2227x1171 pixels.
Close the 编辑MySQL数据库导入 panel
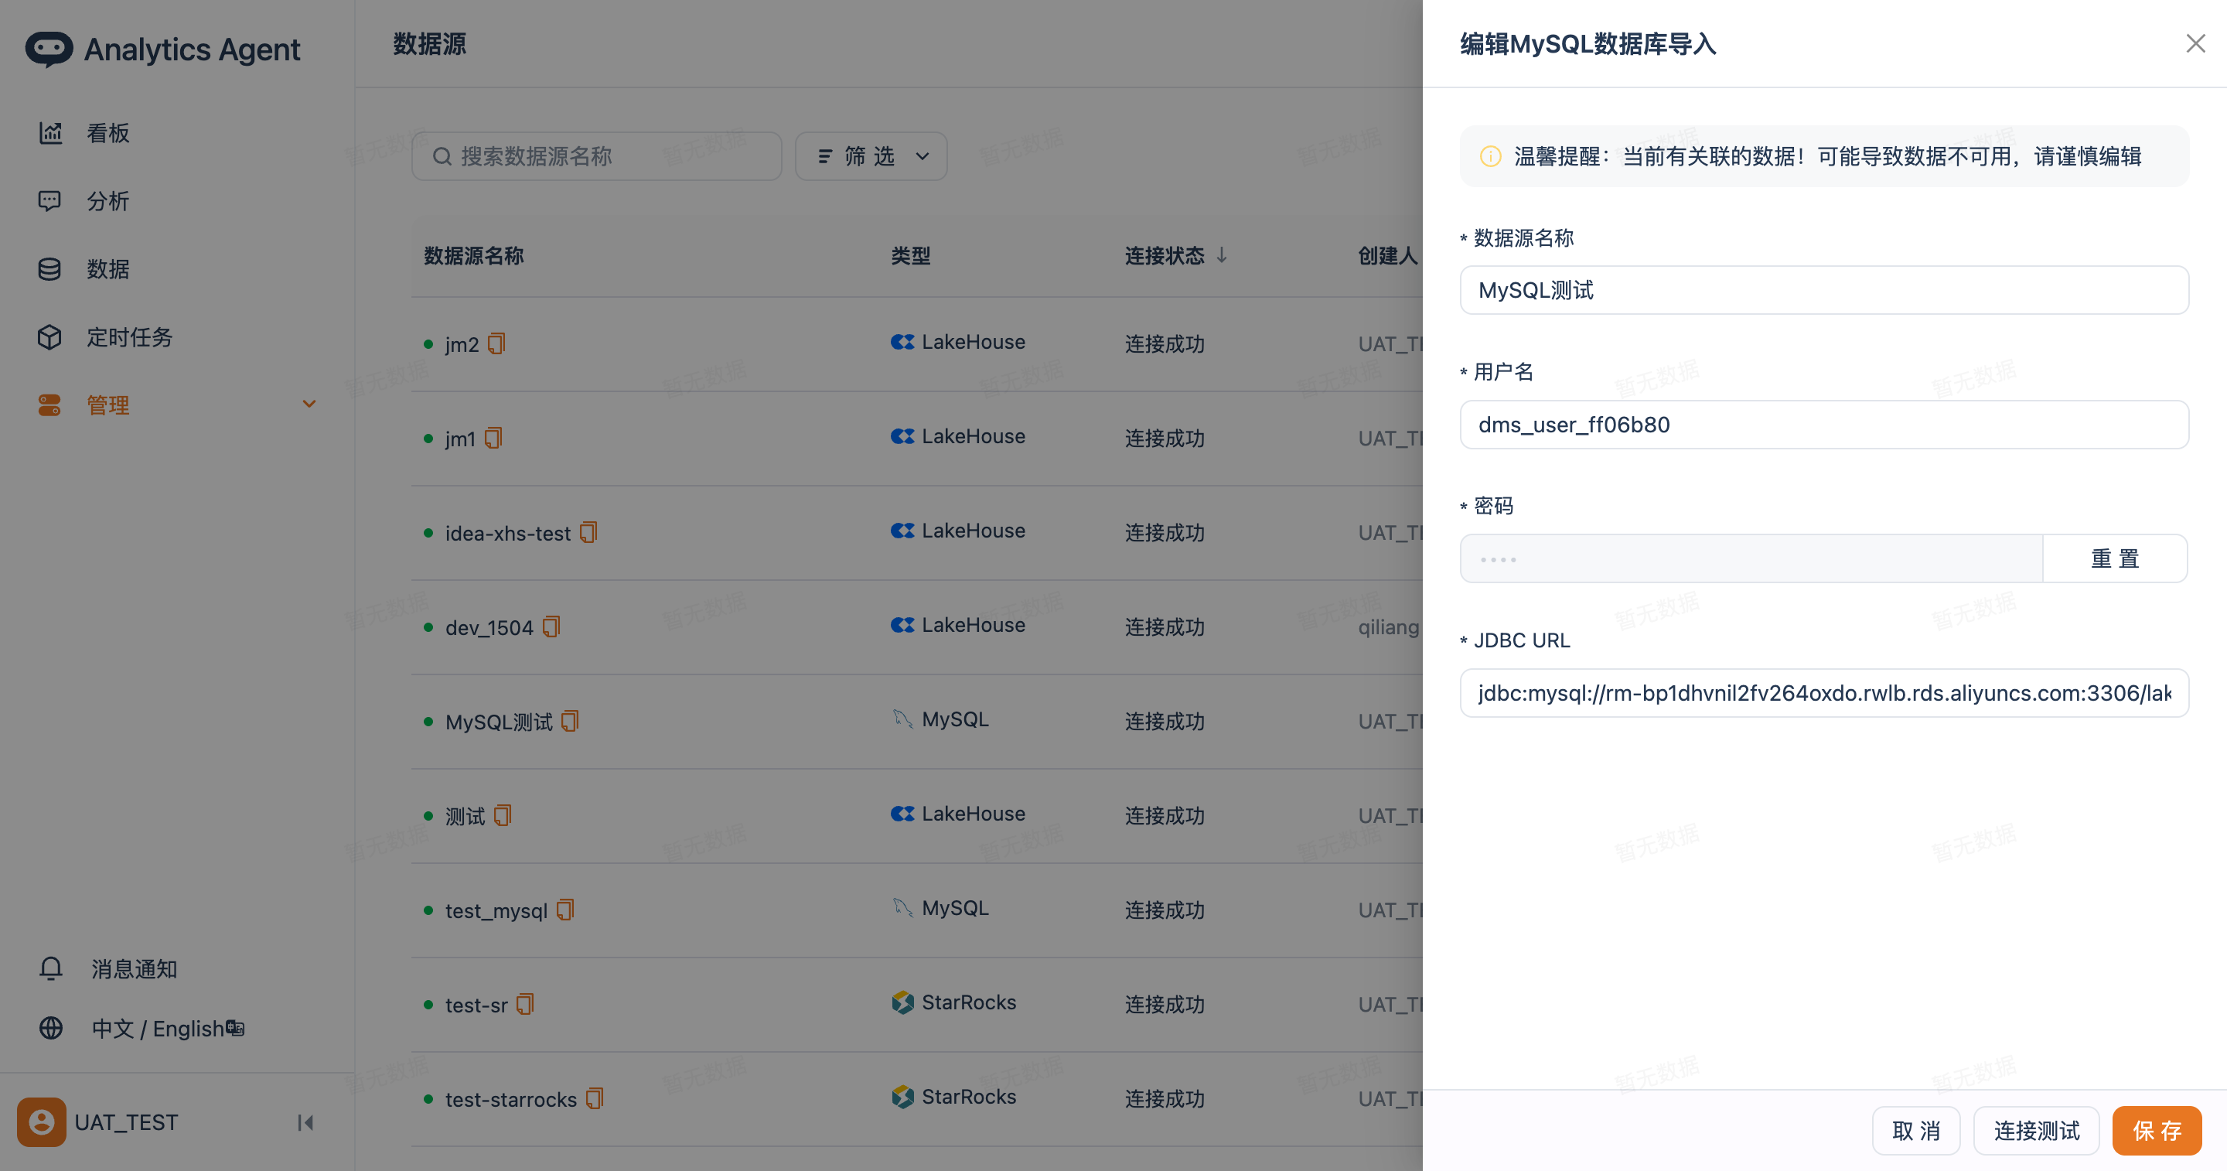(2195, 43)
